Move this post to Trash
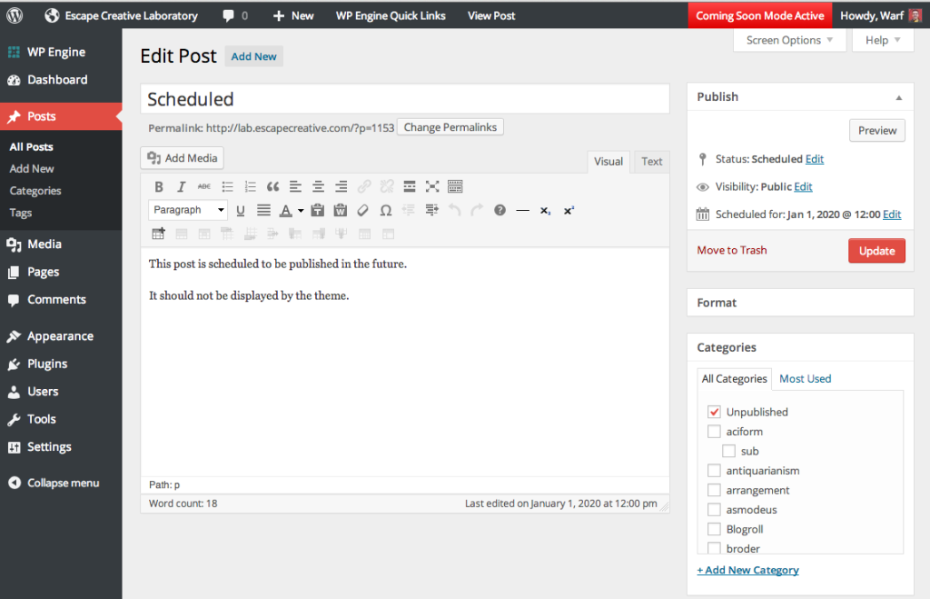930x599 pixels. coord(731,249)
